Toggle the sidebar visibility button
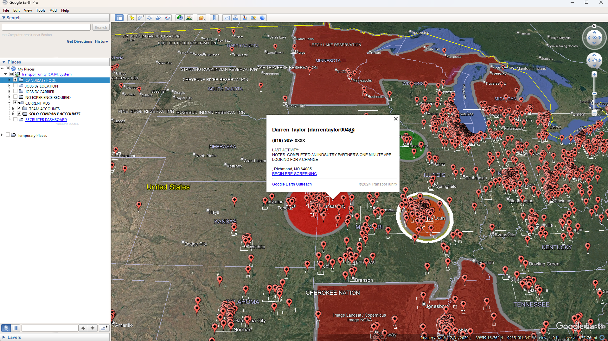 tap(119, 18)
